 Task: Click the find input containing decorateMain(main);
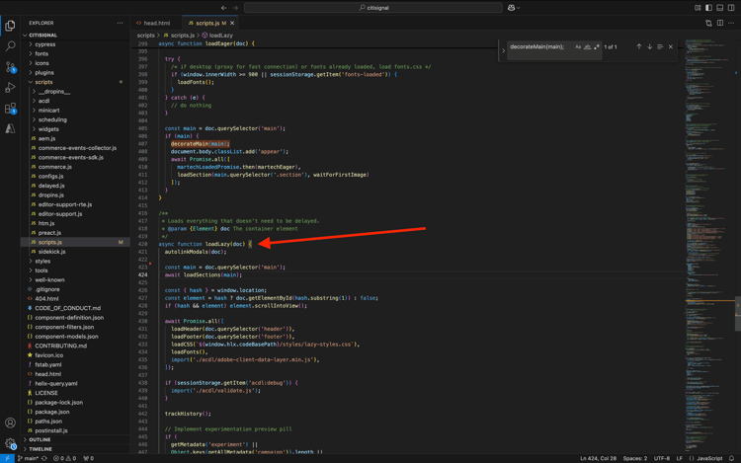538,46
